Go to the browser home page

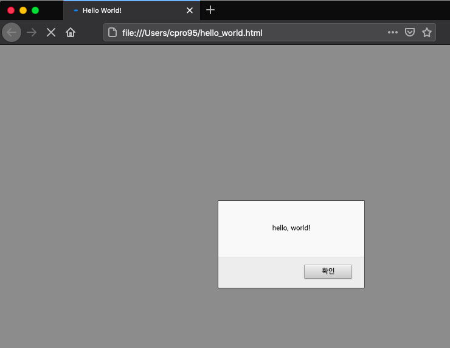pyautogui.click(x=71, y=32)
